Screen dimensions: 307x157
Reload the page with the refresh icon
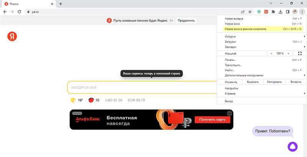point(19,12)
